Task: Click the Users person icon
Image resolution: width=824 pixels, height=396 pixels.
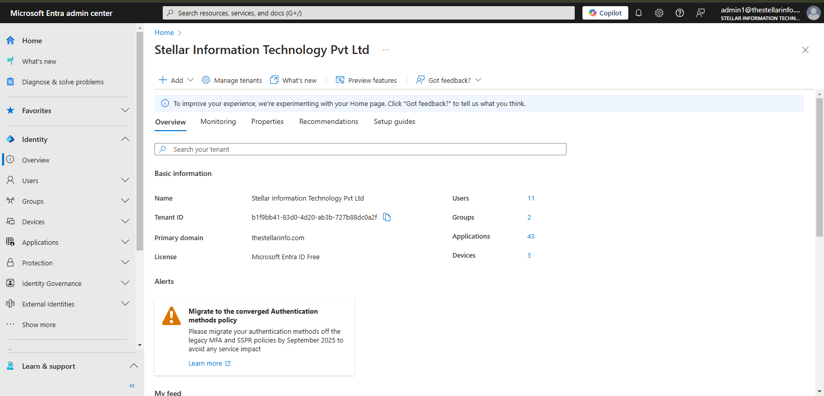Action: tap(10, 180)
